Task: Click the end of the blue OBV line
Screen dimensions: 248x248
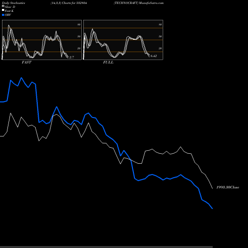Action: (212, 209)
